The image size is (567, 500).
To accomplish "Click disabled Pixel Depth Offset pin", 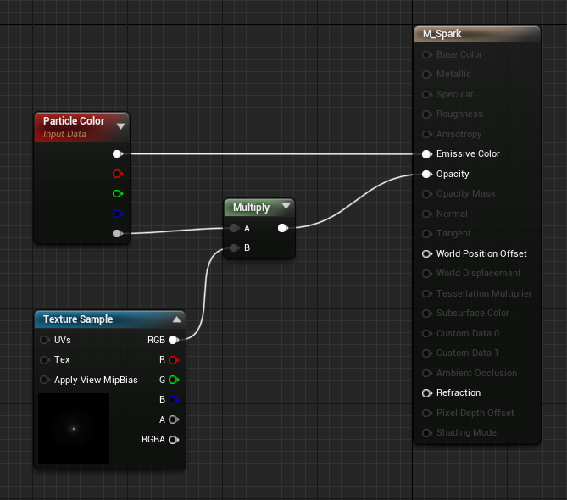I will click(427, 413).
